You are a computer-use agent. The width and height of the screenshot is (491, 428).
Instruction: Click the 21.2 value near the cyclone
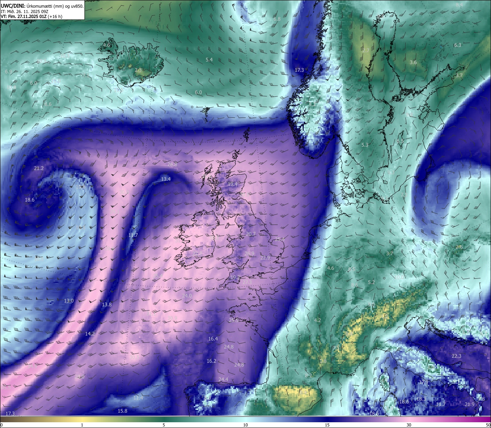click(x=39, y=169)
